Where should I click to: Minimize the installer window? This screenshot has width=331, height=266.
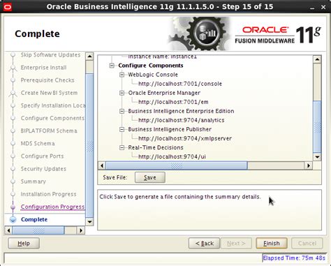pos(312,8)
